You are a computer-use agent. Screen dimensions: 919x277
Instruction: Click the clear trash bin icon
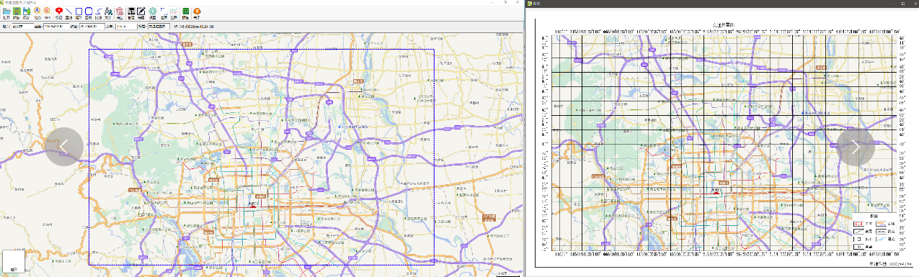point(120,12)
